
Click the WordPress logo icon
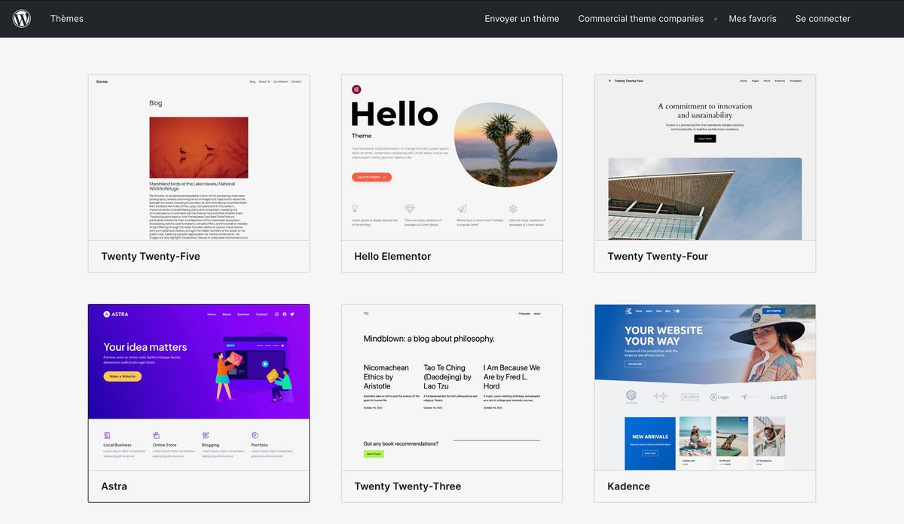click(22, 19)
